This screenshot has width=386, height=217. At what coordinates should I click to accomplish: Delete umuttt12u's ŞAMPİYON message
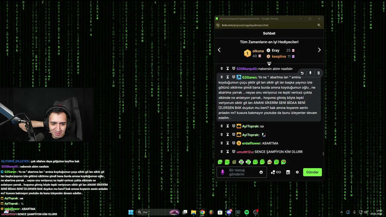[x=222, y=152]
